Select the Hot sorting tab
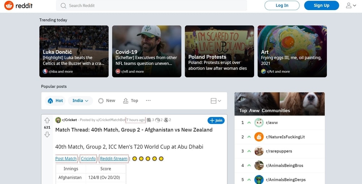This screenshot has height=184, width=362. 55,101
